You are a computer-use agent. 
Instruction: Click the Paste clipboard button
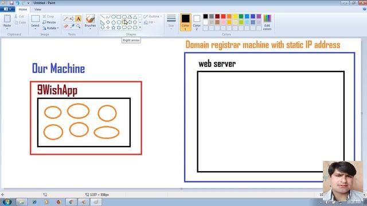click(x=7, y=19)
